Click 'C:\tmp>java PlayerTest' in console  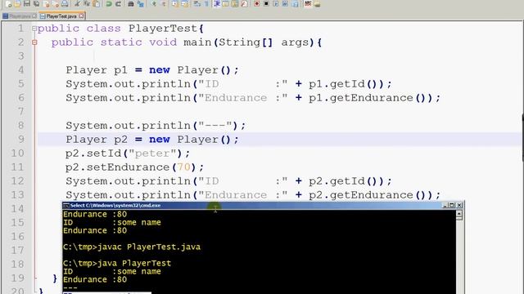[117, 263]
